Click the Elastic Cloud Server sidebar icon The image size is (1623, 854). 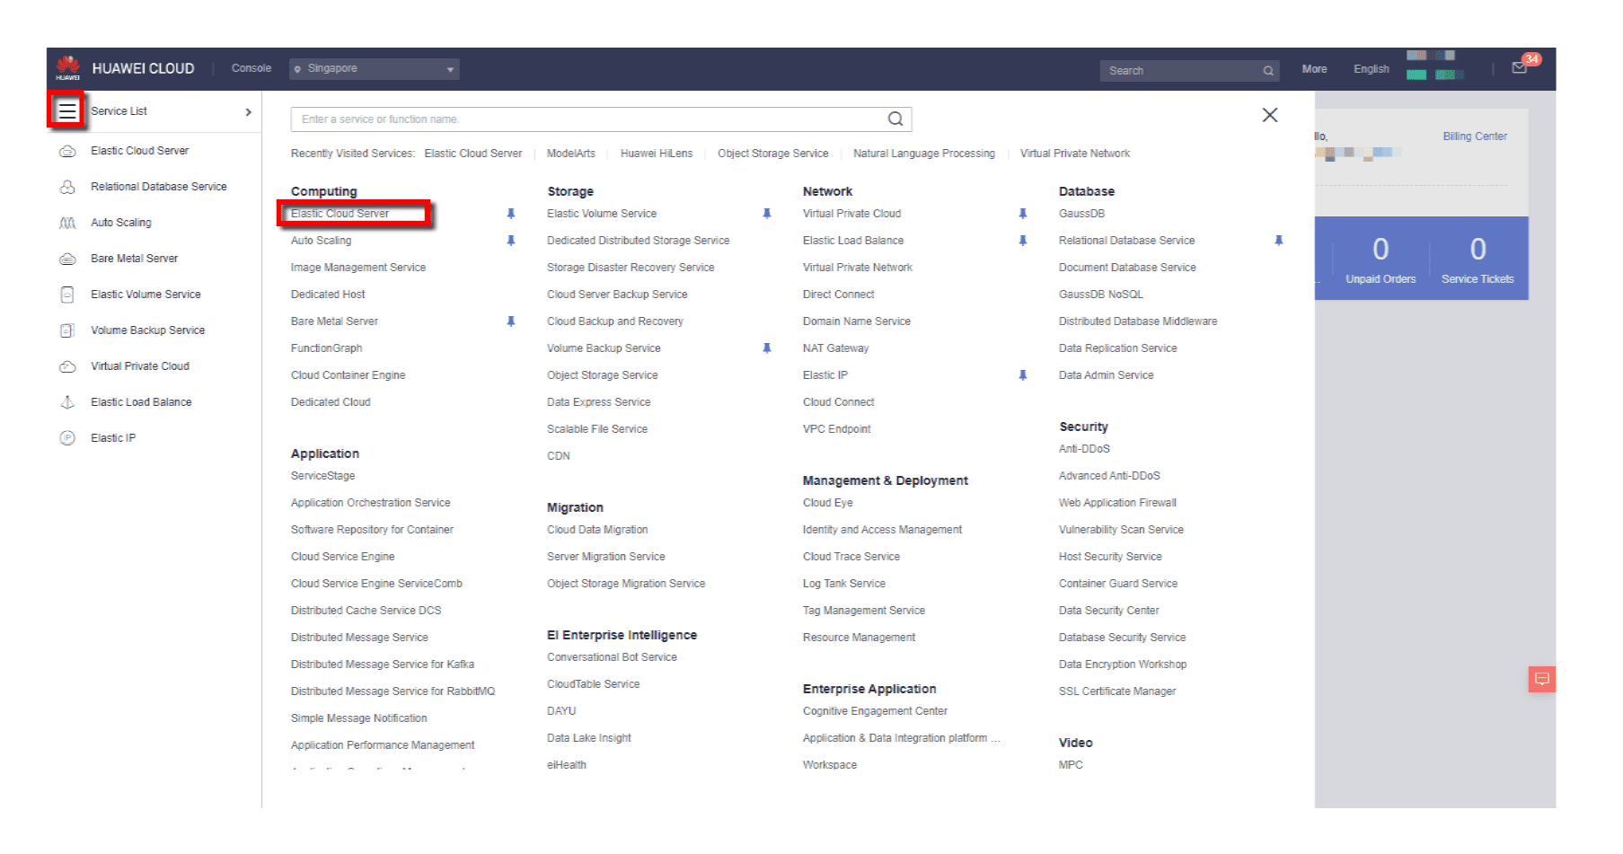click(67, 151)
